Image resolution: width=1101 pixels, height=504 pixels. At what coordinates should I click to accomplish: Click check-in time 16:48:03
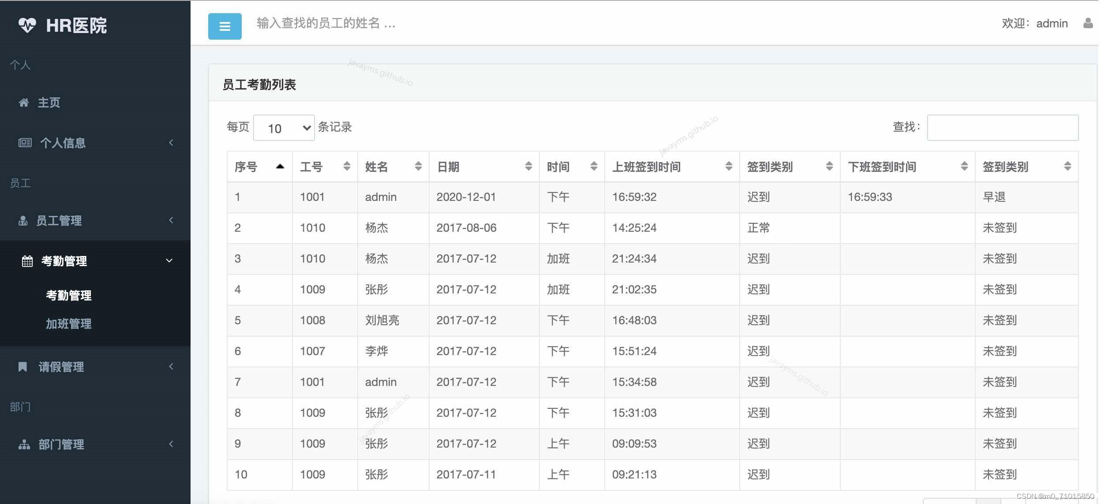(634, 320)
